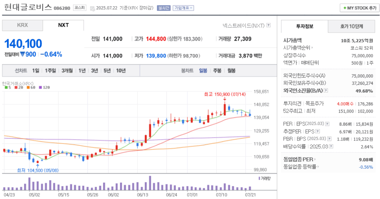Click the 목표주가 value 176,286
380x199 pixels.
[x=365, y=104]
